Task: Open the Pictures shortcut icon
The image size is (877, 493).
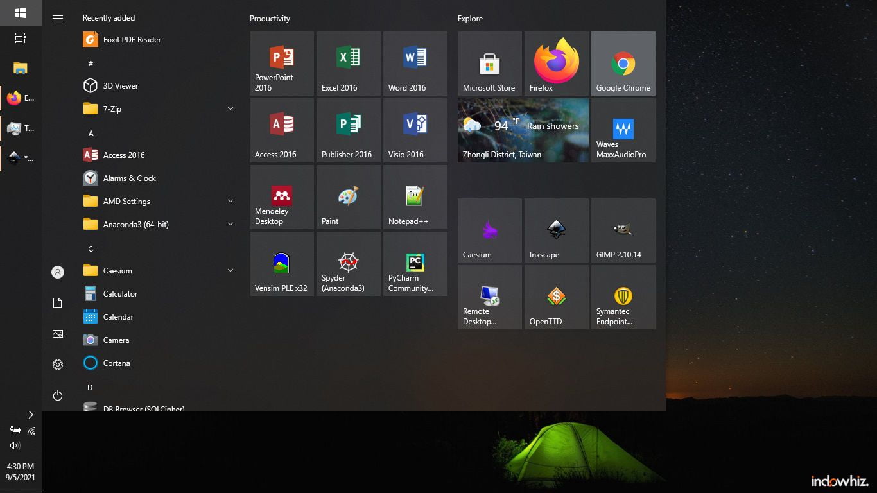Action: pyautogui.click(x=58, y=334)
